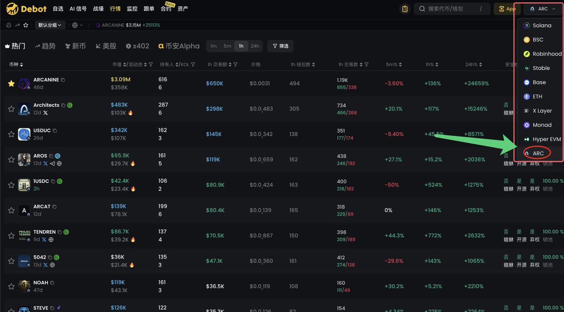This screenshot has width=564, height=312.
Task: Open the website globe under TENDREN
Action: (x=51, y=240)
